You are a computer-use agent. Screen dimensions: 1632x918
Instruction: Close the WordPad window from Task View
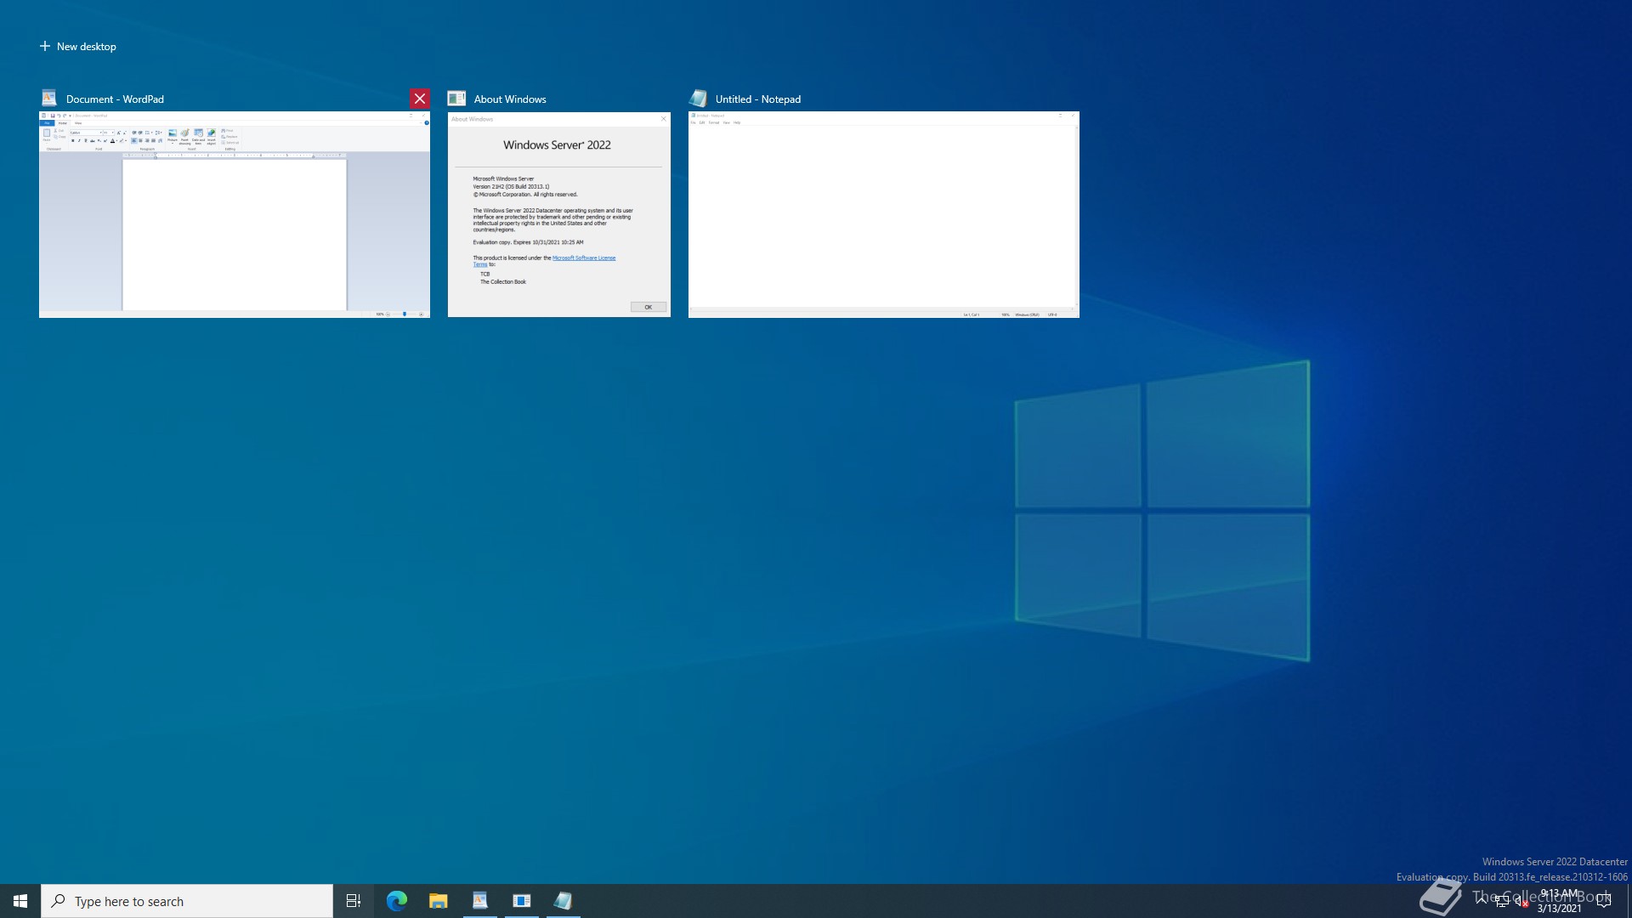click(420, 99)
